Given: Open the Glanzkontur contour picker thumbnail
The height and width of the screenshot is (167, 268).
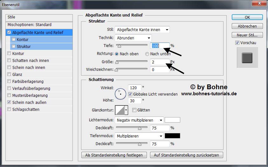Looking at the screenshot, I should pyautogui.click(x=120, y=110).
